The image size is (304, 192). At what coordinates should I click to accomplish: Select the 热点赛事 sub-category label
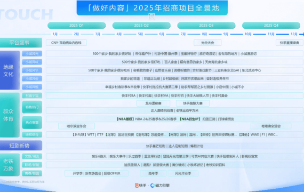click(x=32, y=123)
